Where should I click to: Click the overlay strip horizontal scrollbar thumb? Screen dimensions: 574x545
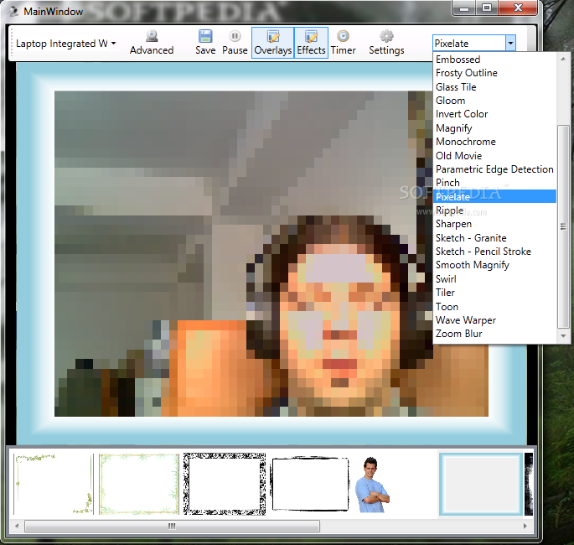[172, 526]
